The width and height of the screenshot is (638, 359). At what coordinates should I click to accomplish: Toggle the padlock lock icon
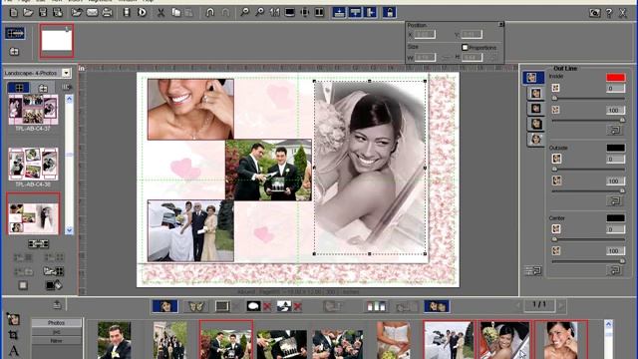click(390, 13)
